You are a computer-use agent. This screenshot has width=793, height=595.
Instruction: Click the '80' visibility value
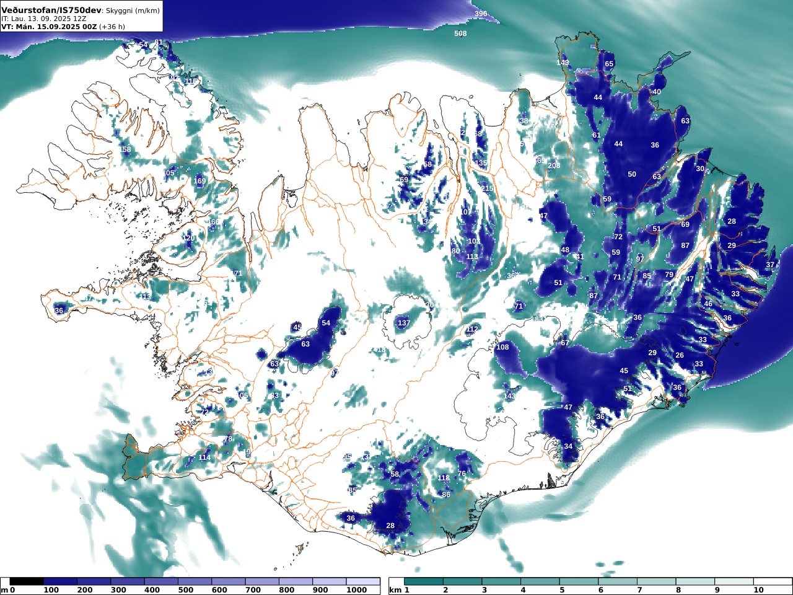click(x=456, y=251)
